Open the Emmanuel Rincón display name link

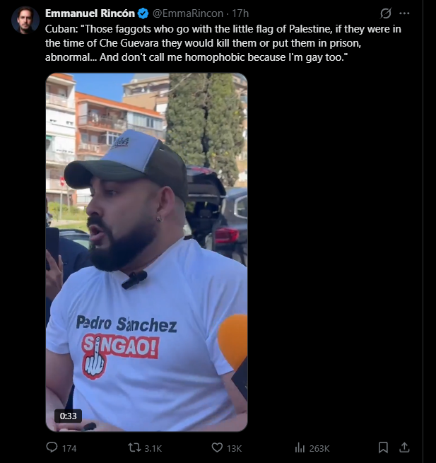tap(90, 13)
